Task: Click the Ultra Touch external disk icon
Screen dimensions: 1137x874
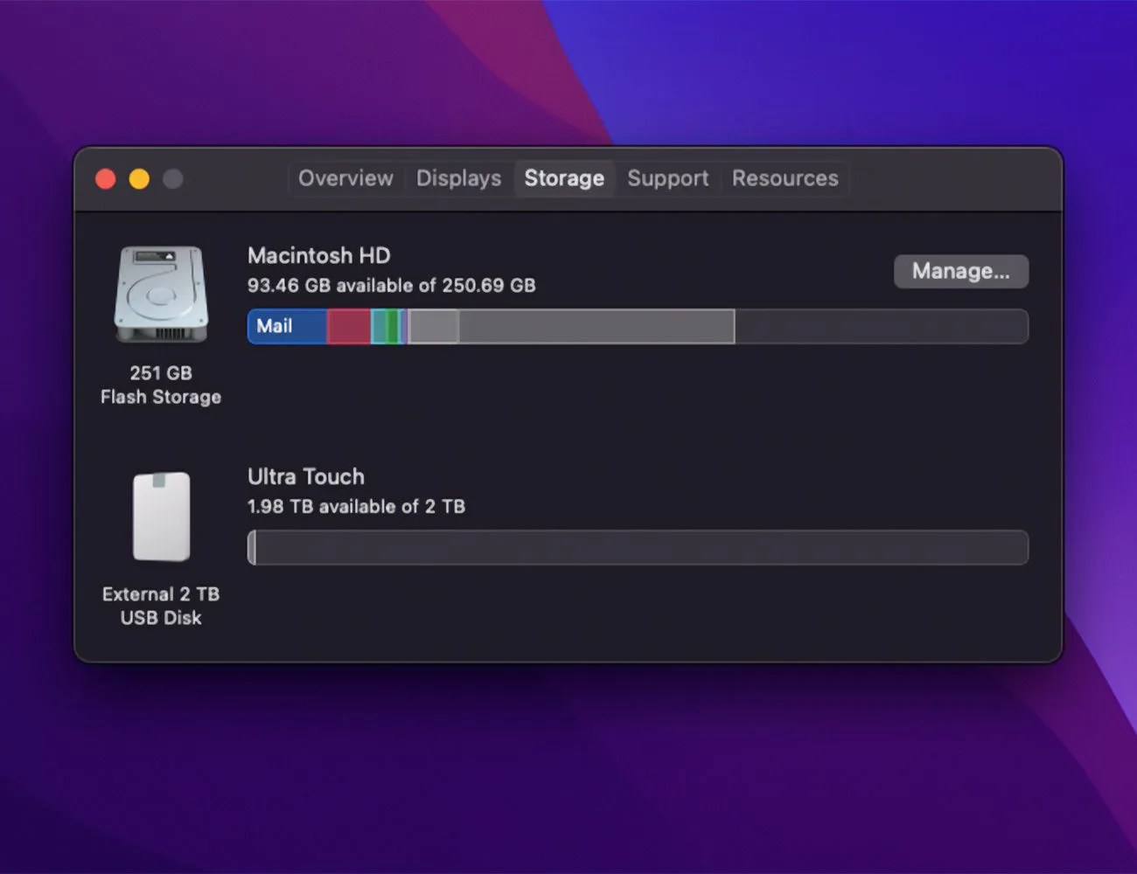Action: coord(161,517)
